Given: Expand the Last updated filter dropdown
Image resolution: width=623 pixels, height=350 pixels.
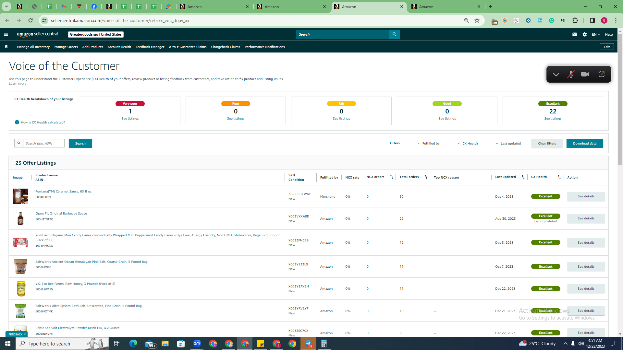Looking at the screenshot, I should [x=508, y=143].
